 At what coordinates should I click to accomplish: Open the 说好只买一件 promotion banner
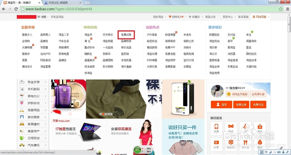(x=183, y=137)
